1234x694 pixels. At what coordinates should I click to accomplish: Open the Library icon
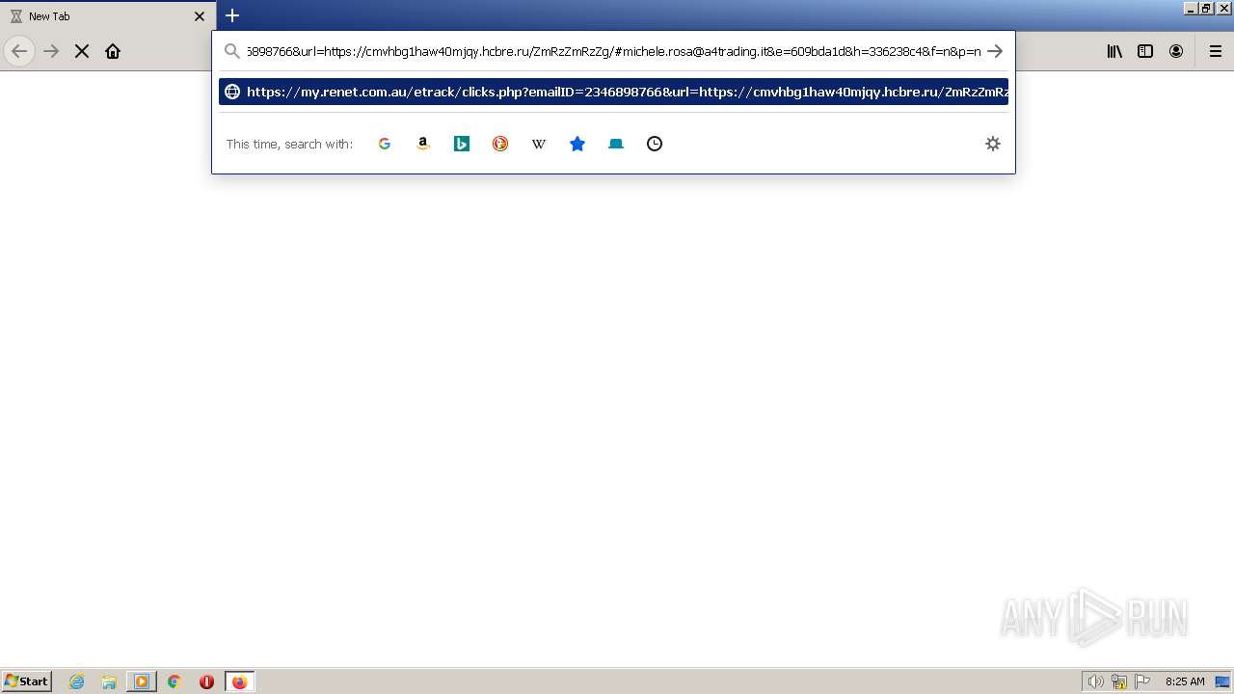pyautogui.click(x=1114, y=51)
